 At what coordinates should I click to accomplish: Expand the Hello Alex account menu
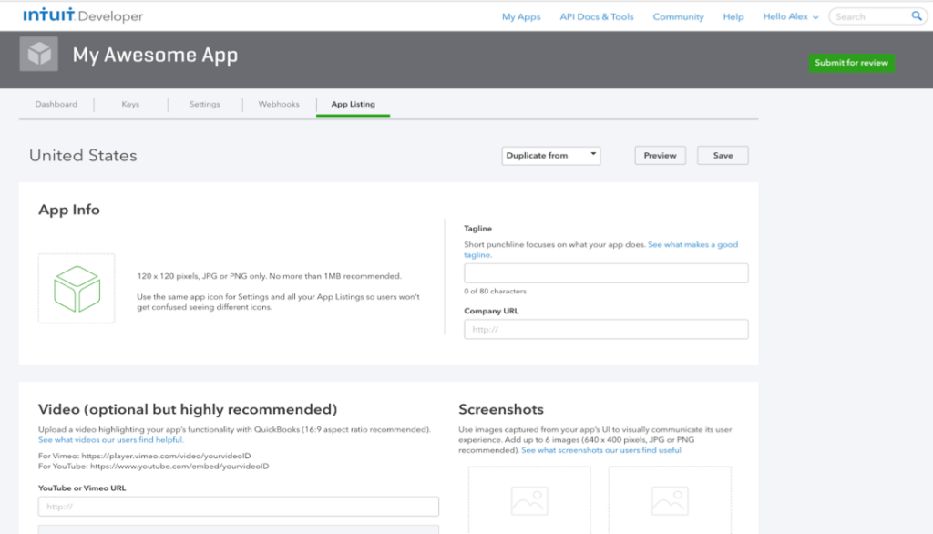(x=791, y=16)
